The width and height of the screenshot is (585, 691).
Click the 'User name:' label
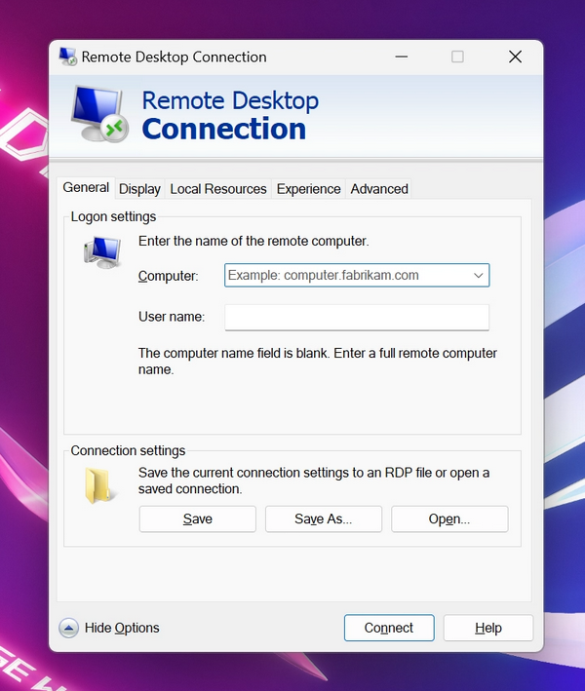172,317
